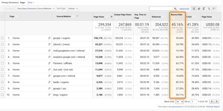Open the /home page in row 9
The height and width of the screenshot is (111, 223).
coord(16,88)
